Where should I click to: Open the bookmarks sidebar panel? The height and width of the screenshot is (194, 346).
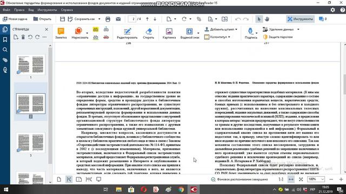5,39
